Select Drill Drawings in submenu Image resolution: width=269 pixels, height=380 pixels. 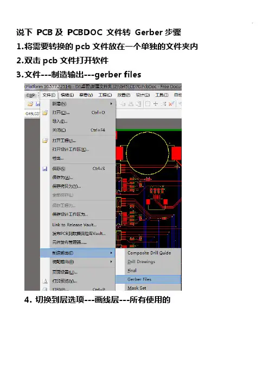(149, 262)
